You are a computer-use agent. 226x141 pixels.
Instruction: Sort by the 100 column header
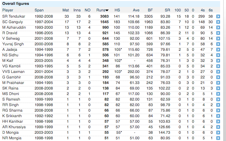click(x=178, y=10)
